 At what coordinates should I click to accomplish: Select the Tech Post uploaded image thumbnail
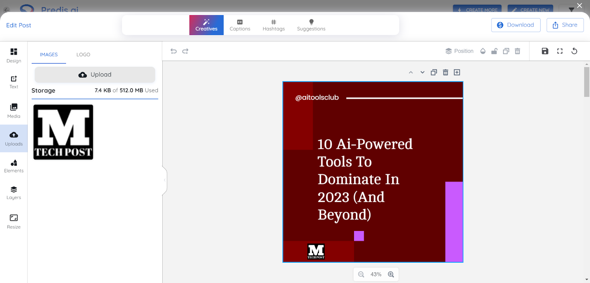(x=63, y=132)
